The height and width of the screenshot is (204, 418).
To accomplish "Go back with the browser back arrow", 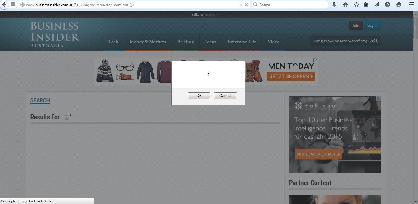I will (4, 5).
